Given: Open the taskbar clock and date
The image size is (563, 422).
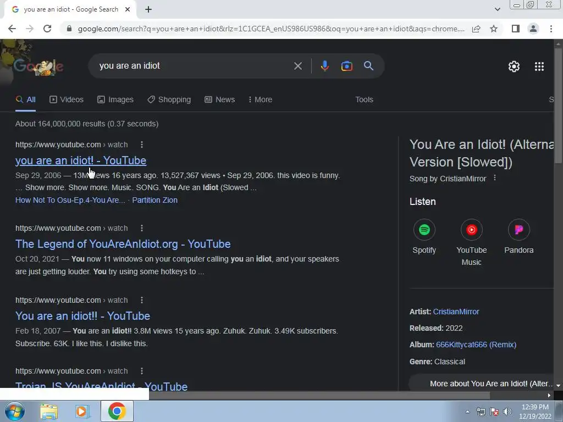Looking at the screenshot, I should click(535, 412).
